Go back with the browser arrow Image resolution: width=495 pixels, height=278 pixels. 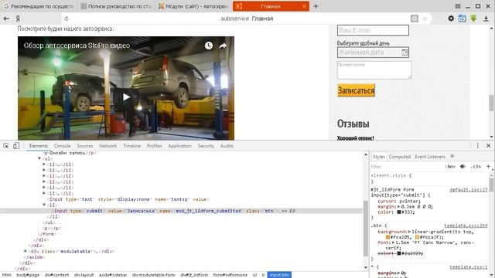point(6,19)
